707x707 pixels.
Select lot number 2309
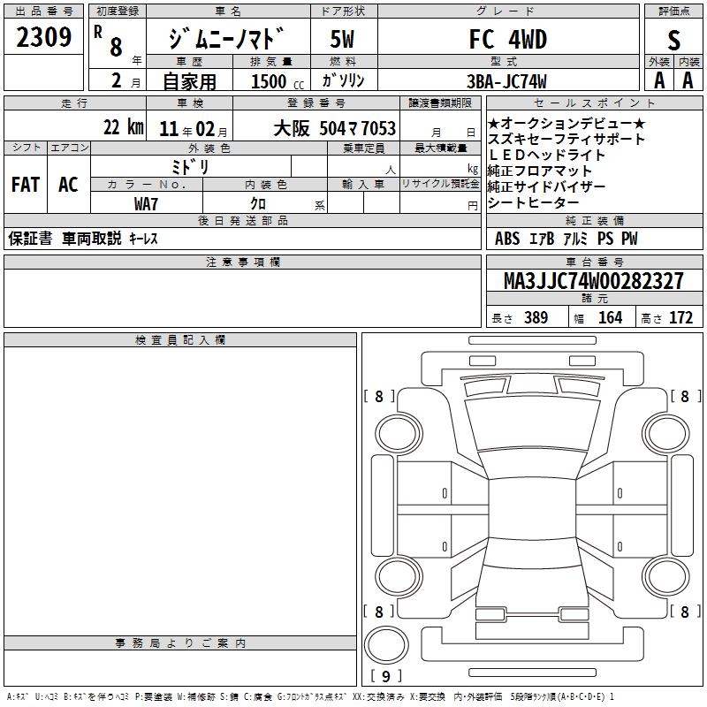coord(44,38)
